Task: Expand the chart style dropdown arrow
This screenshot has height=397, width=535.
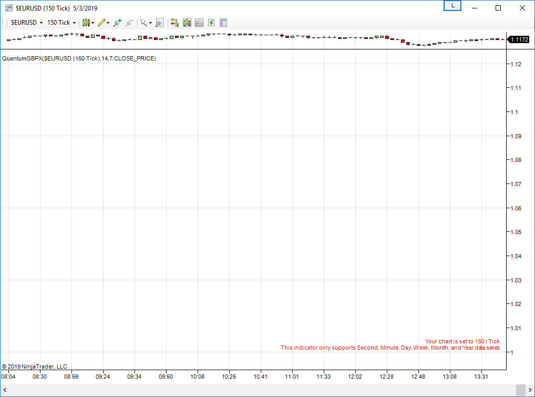Action: 93,23
